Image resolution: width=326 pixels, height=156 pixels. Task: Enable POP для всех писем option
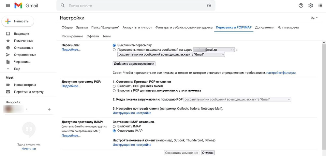point(114,86)
